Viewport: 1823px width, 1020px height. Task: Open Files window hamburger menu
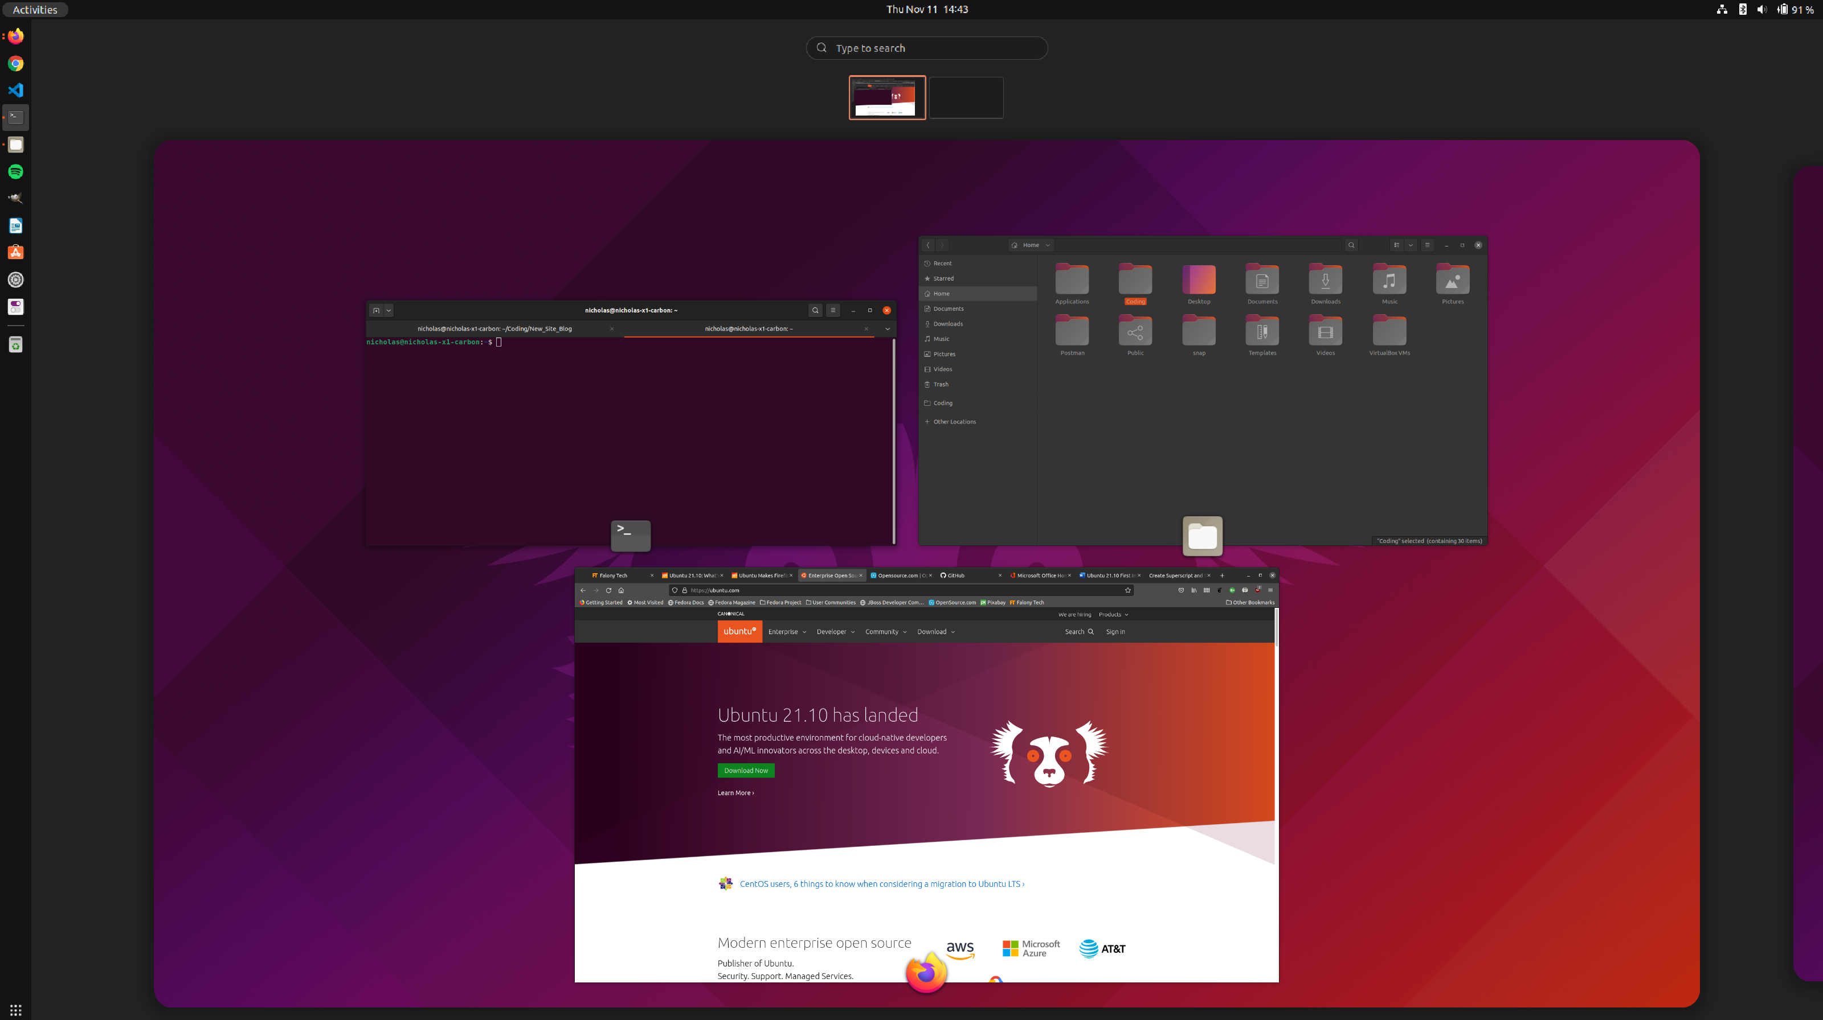point(1426,245)
